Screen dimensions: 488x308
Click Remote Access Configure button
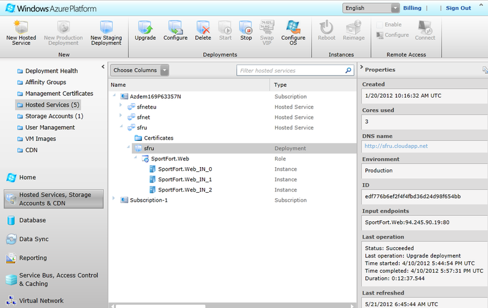pos(393,35)
